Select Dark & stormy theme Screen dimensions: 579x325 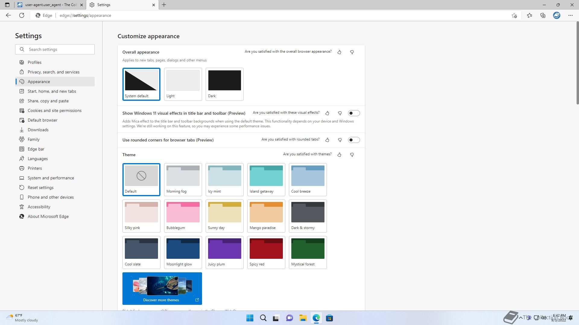pos(308,216)
